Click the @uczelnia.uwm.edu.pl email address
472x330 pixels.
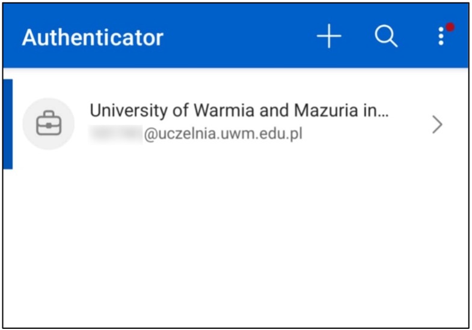223,134
